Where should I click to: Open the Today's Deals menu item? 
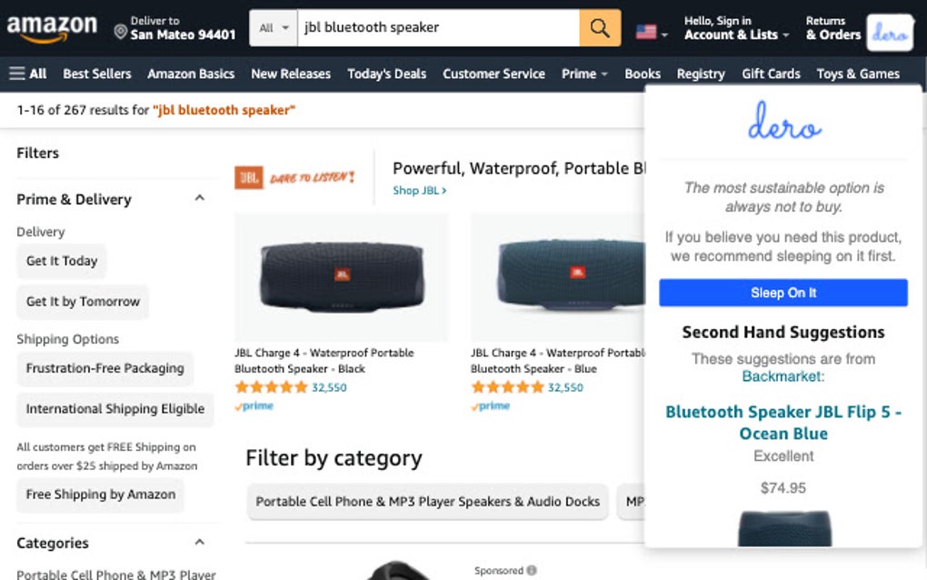pos(386,74)
